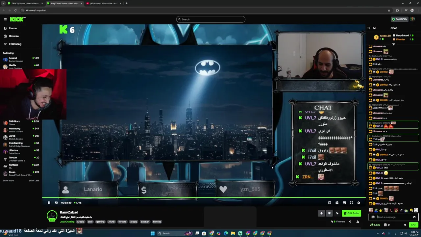This screenshot has width=421, height=237.
Task: Click the Get KICKs button
Action: [x=400, y=19]
